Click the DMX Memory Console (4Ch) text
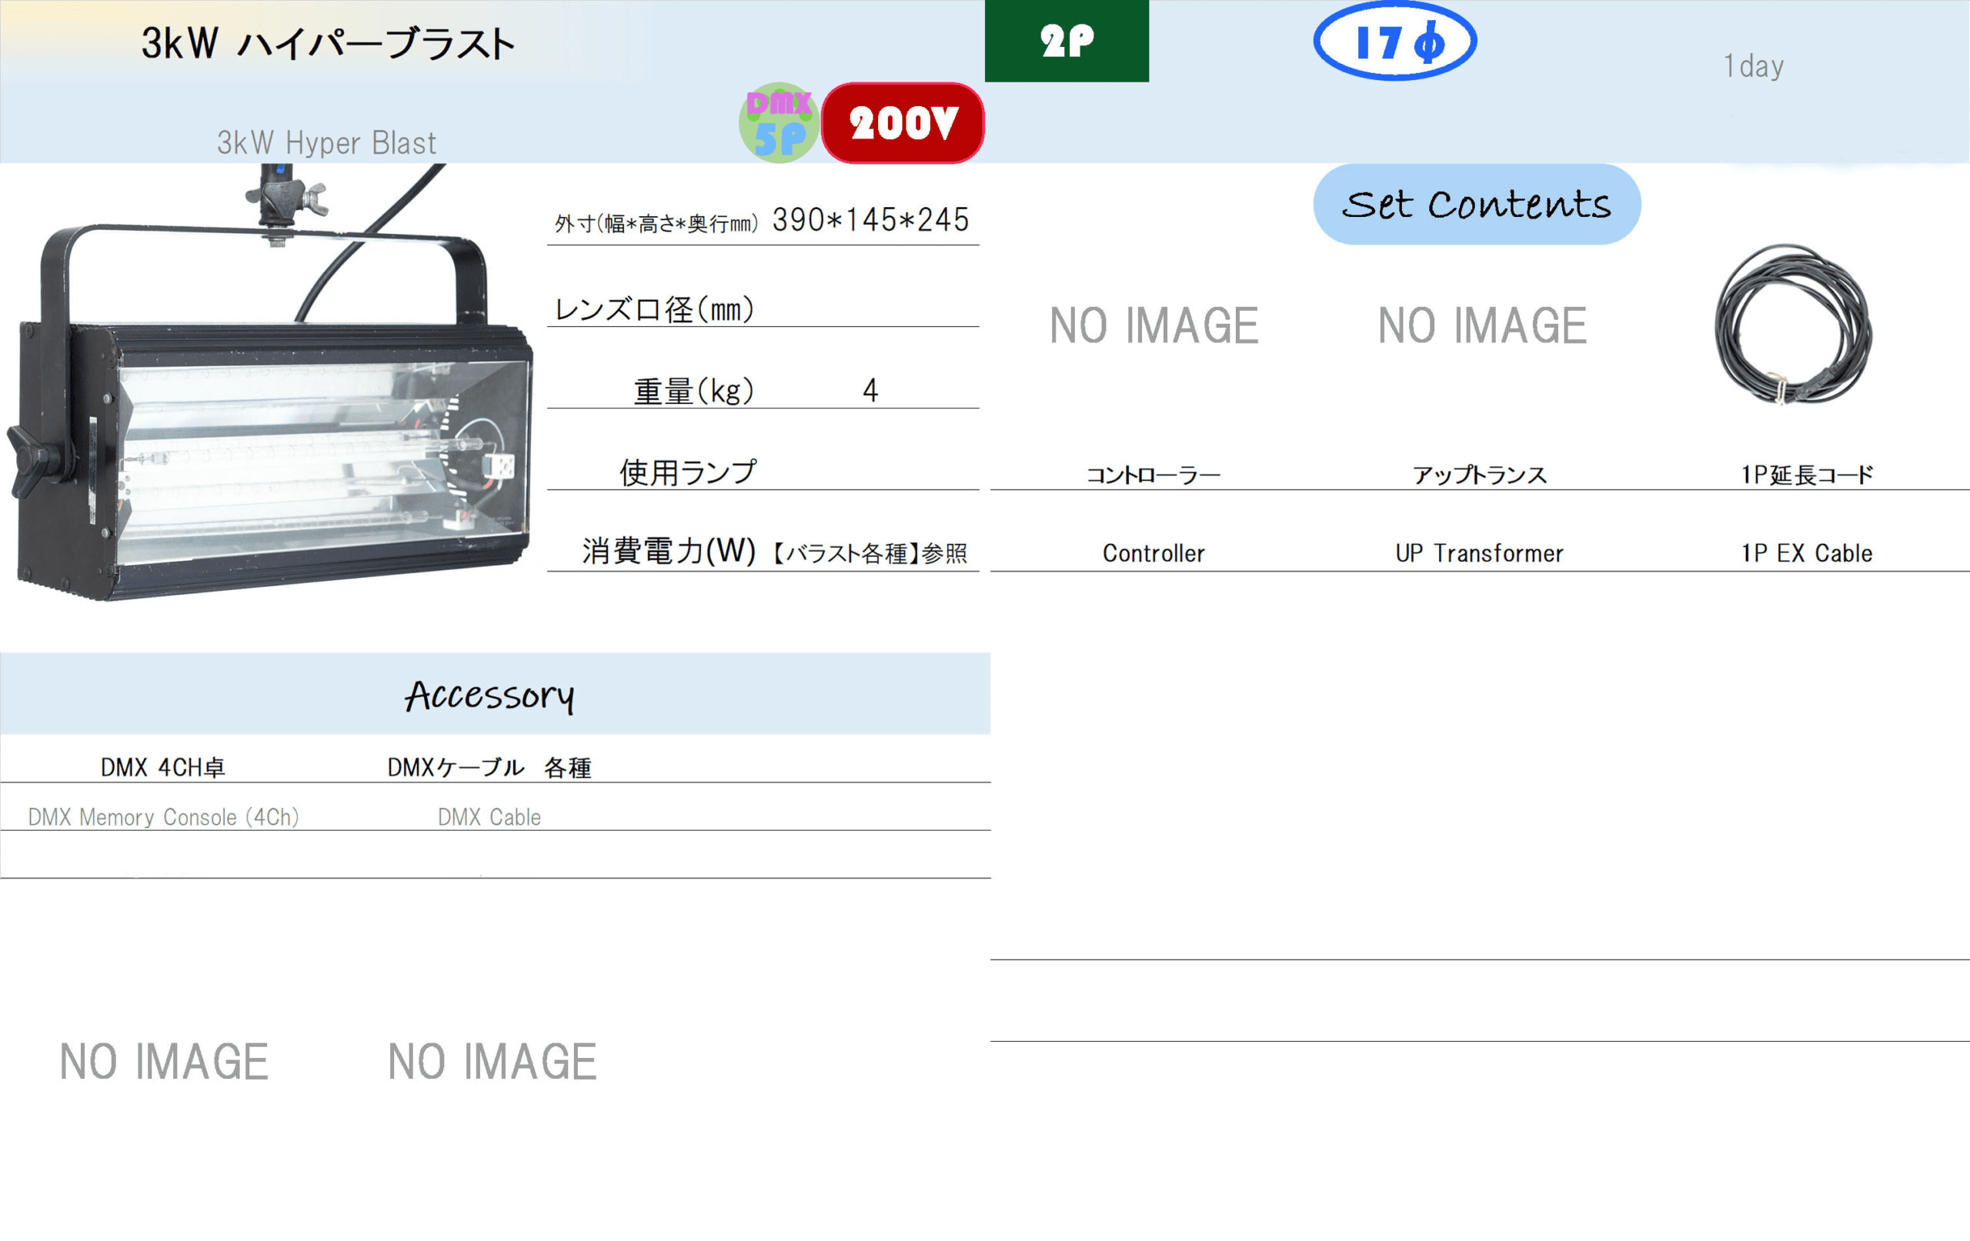Screen dimensions: 1970x1241 coord(163,816)
